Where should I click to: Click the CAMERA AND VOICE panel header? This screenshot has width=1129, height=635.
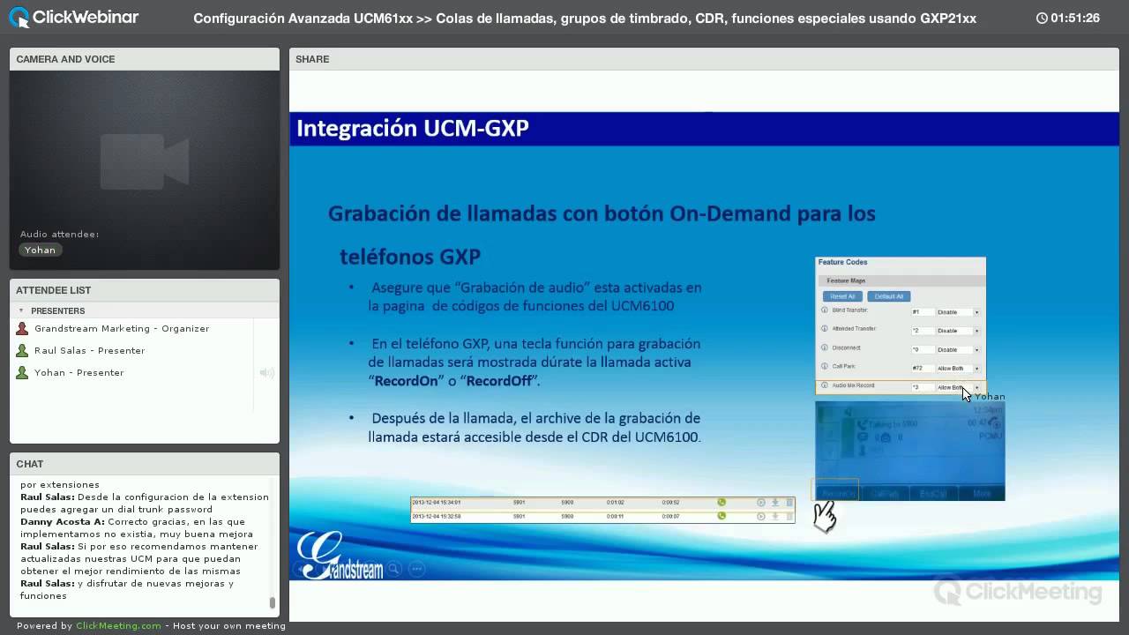click(145, 59)
